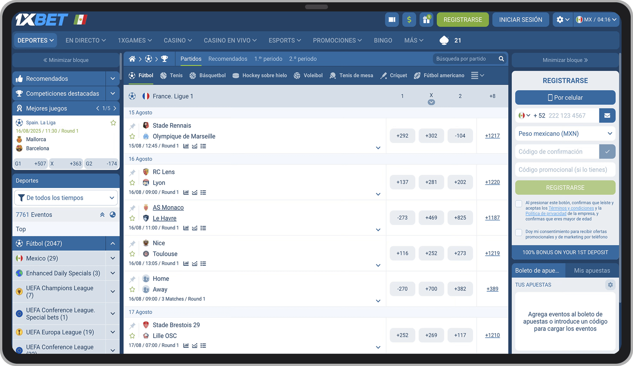The height and width of the screenshot is (366, 633).
Task: Open EN DIRECTO menu
Action: (x=85, y=40)
